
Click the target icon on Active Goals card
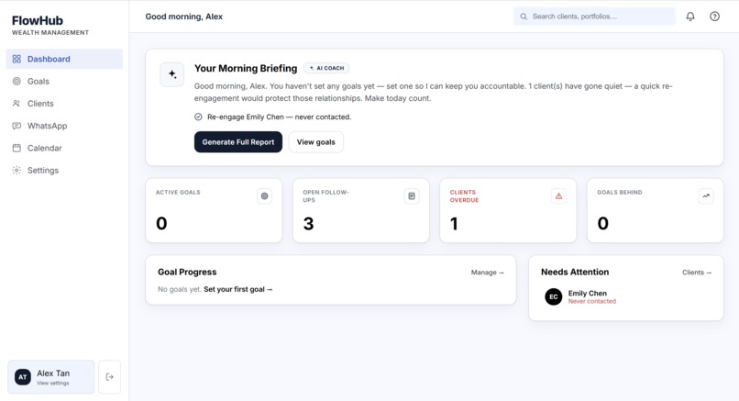point(264,195)
